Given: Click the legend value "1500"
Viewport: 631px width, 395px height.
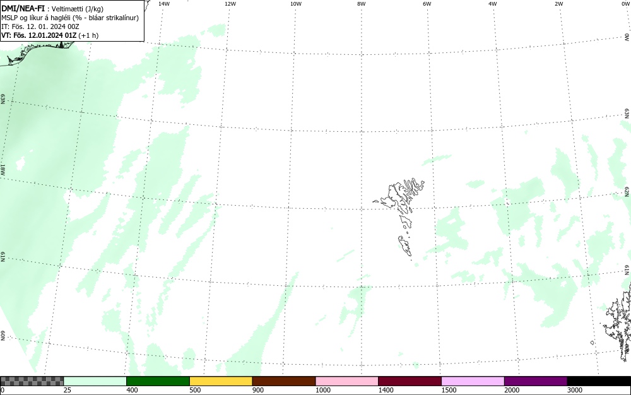Looking at the screenshot, I should pyautogui.click(x=449, y=390).
